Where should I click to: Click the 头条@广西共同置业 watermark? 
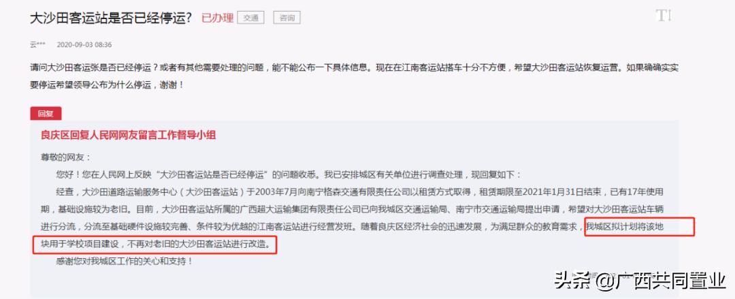click(x=640, y=282)
